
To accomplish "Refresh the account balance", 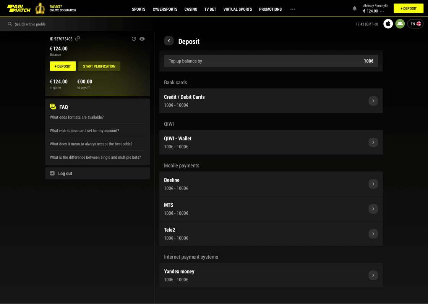I will pyautogui.click(x=134, y=39).
